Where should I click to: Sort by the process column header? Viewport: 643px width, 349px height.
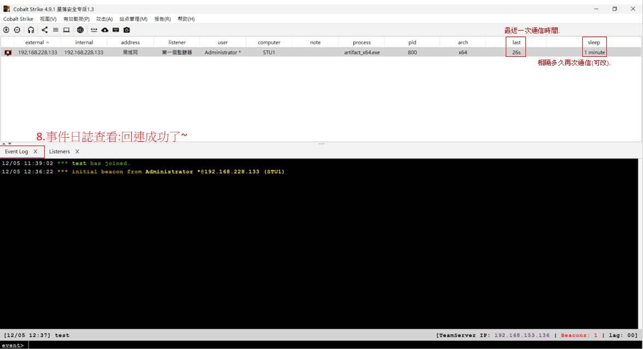pyautogui.click(x=362, y=42)
